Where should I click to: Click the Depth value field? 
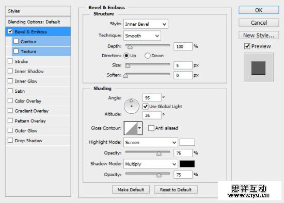point(183,46)
